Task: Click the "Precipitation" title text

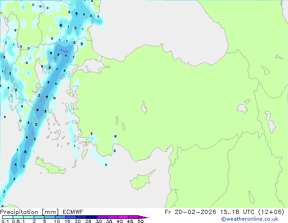Action: pyautogui.click(x=19, y=212)
